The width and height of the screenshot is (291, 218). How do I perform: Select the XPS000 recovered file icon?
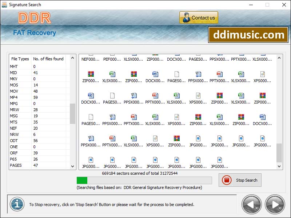tap(262, 74)
